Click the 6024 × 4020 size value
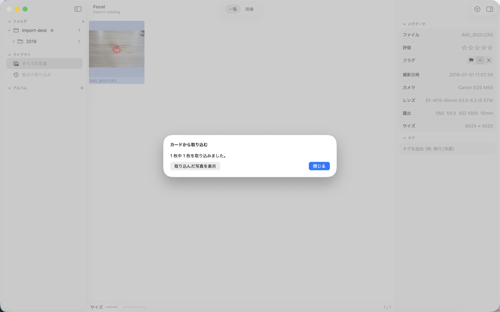The image size is (500, 312). point(479,126)
